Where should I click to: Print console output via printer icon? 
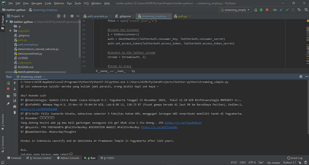pos(15,107)
